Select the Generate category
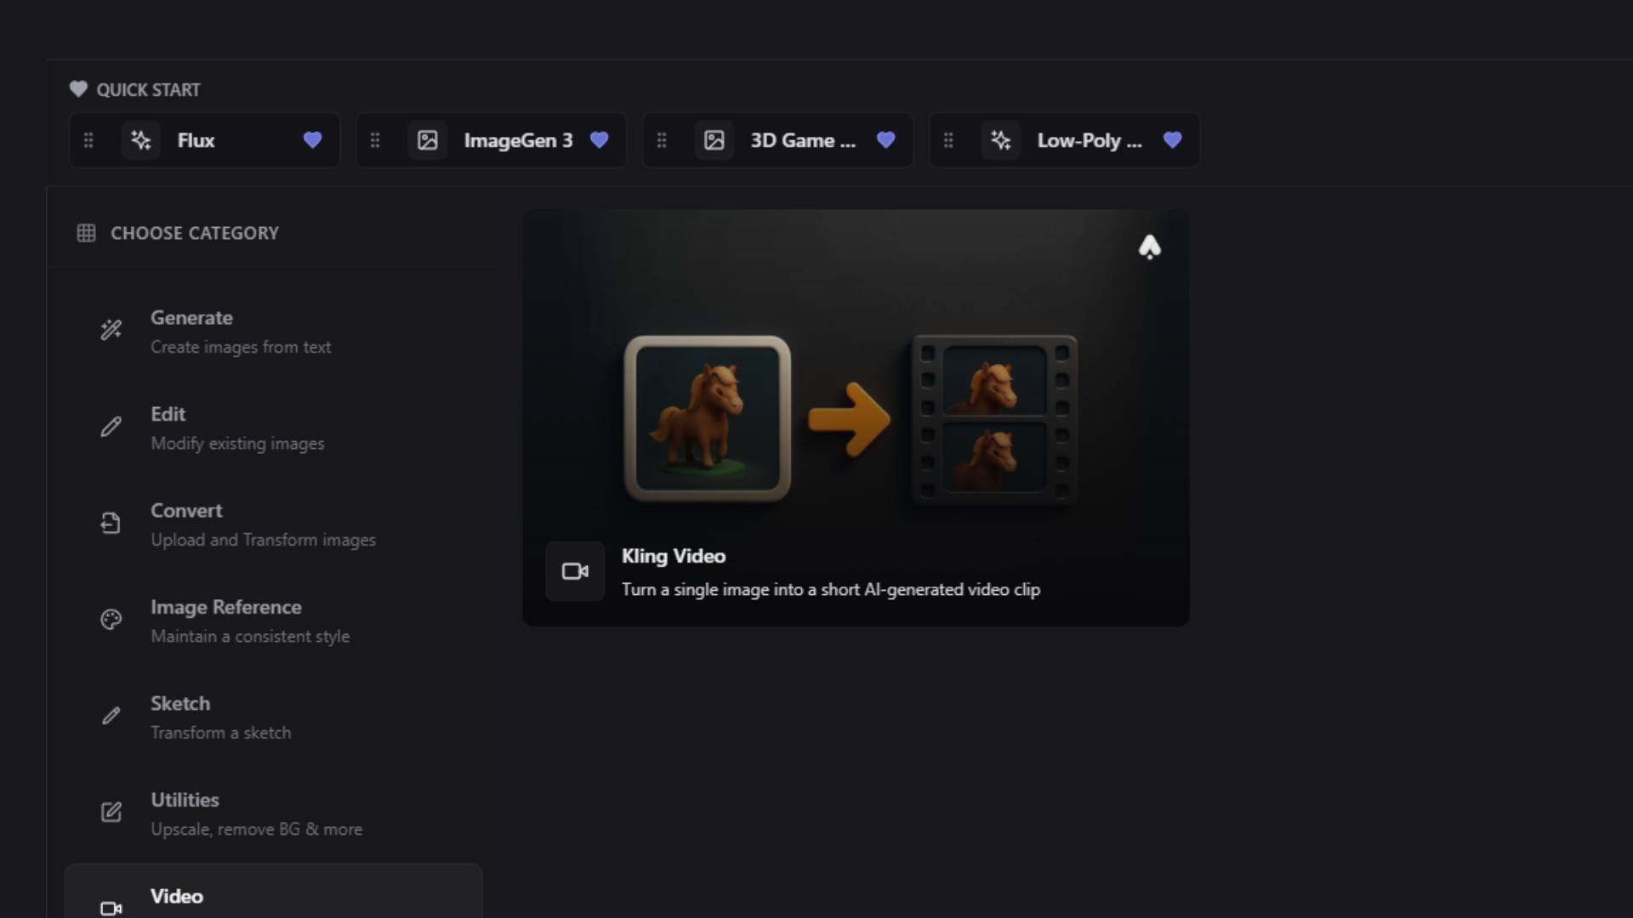Viewport: 1633px width, 918px height. click(273, 331)
